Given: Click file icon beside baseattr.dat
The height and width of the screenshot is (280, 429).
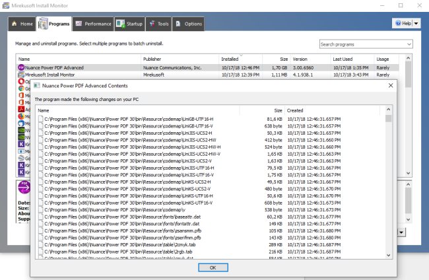Looking at the screenshot, I should 40,217.
